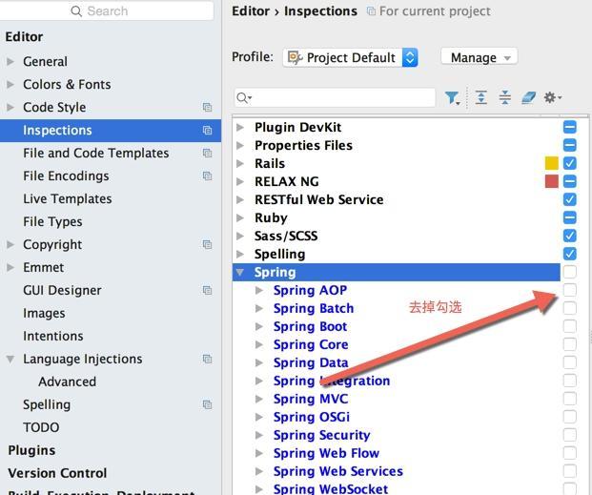Click project-level icon beside Inspections
The image size is (592, 495).
pyautogui.click(x=207, y=131)
